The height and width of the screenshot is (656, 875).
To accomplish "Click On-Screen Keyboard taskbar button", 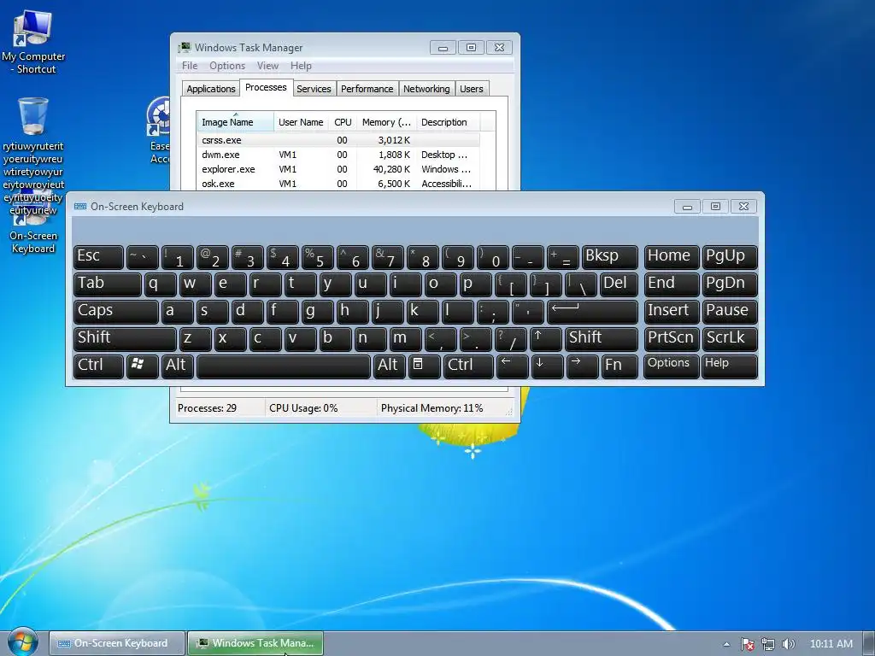I will tap(116, 643).
